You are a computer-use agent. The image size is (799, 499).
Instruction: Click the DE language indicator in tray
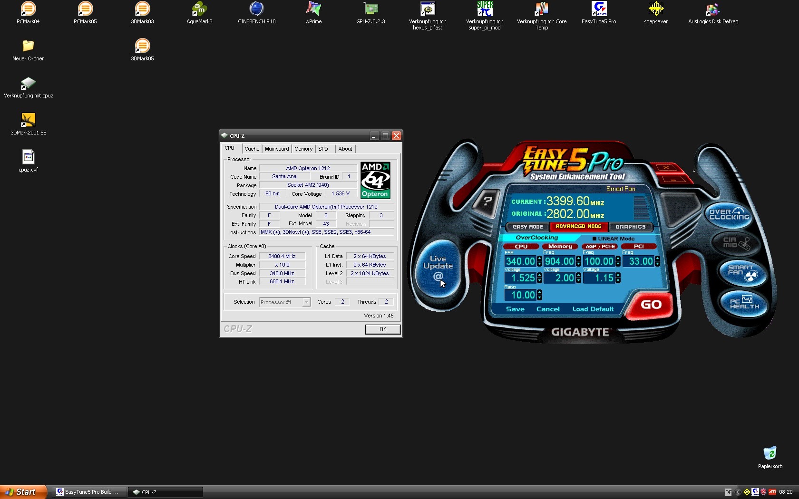click(x=728, y=492)
